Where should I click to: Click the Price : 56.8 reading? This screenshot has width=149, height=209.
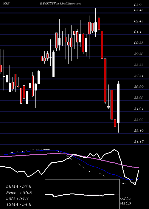[x=18, y=193]
